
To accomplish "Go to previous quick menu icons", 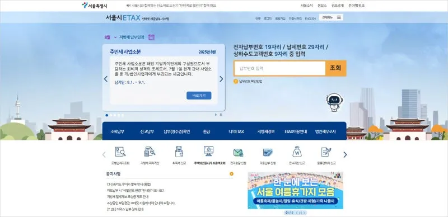I will pos(104,154).
